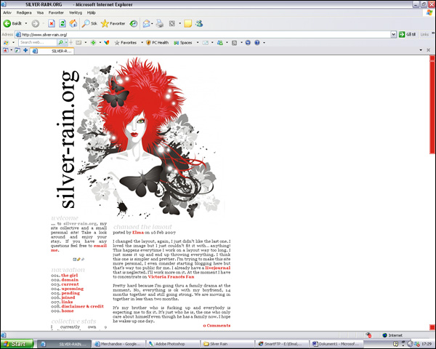Click the '0 Comments' link
436x349 pixels.
217,325
